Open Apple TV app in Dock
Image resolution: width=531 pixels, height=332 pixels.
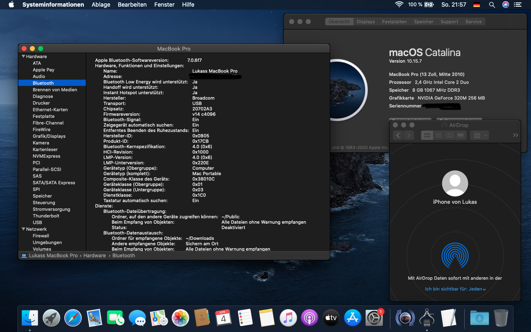click(331, 318)
